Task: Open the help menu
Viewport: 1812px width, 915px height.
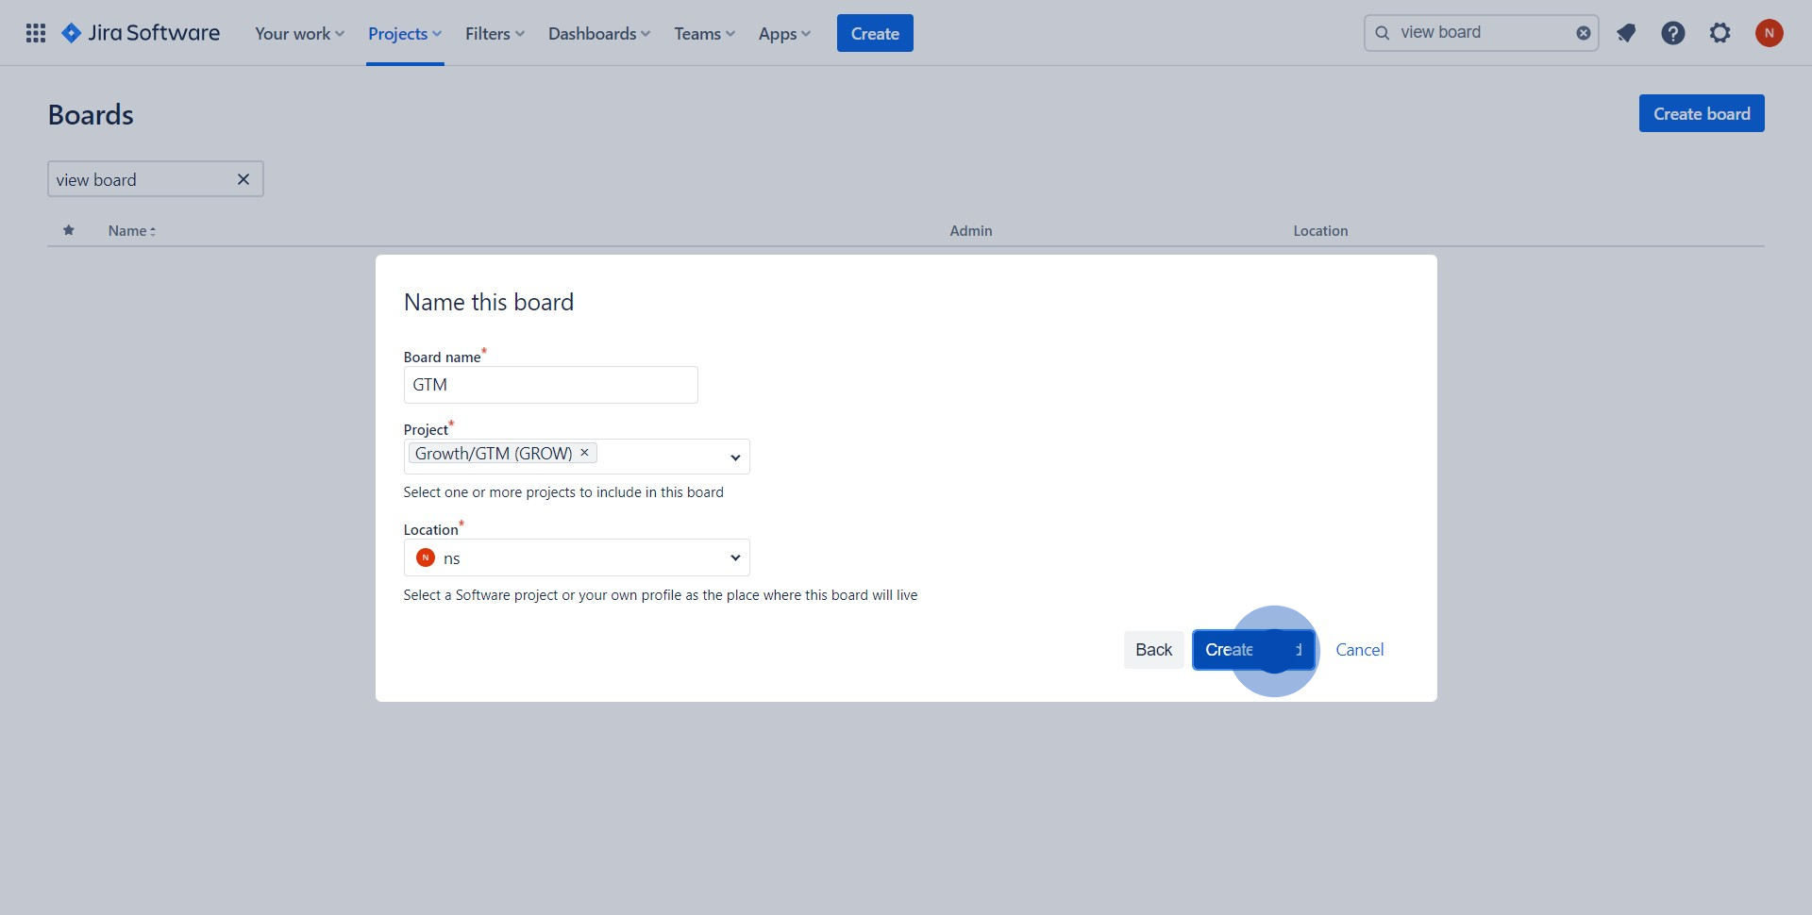Action: (x=1672, y=32)
